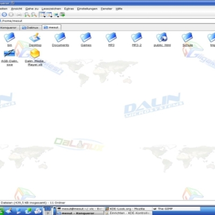Viewport: 215px width, 215px height.
Task: Click the painting brush icon in the panel
Action: tap(9, 211)
